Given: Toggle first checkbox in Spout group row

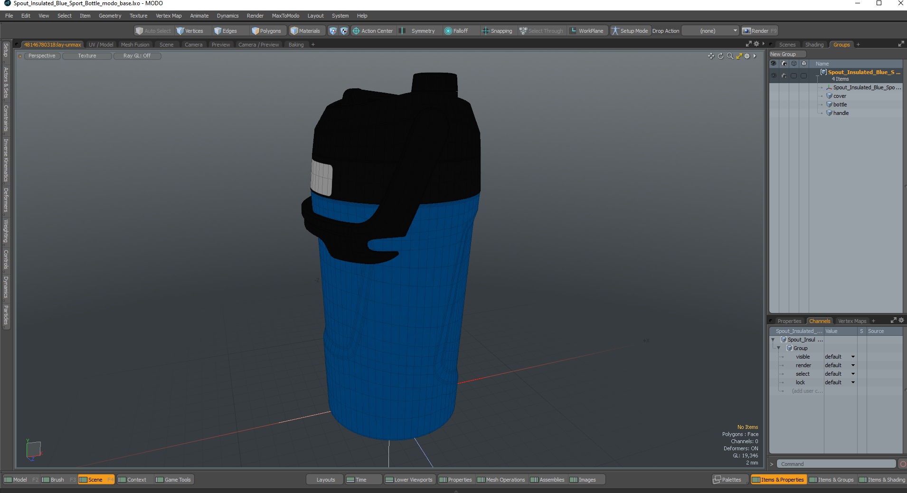Looking at the screenshot, I should click(794, 76).
